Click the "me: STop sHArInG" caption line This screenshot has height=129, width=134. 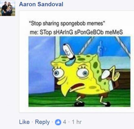click(x=76, y=32)
